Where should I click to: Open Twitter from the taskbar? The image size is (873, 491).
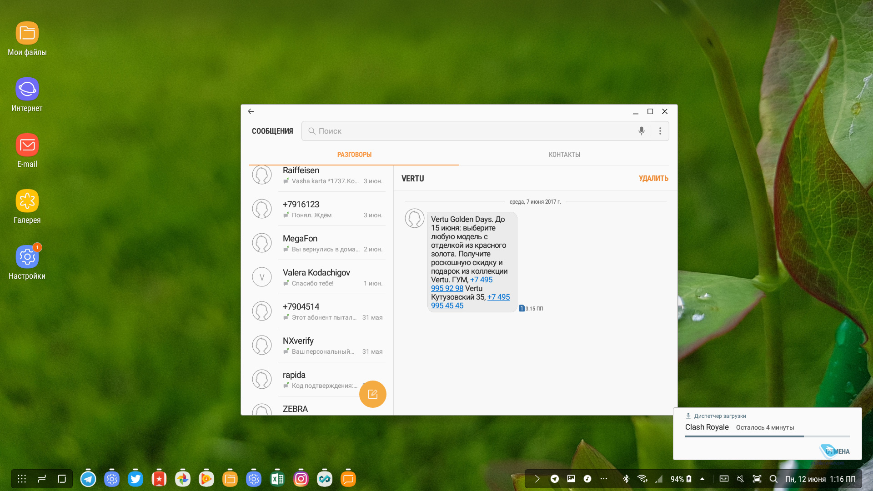point(135,479)
